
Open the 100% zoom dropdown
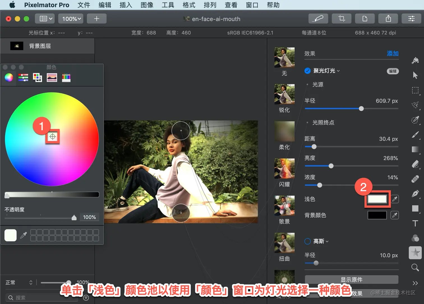tap(71, 19)
